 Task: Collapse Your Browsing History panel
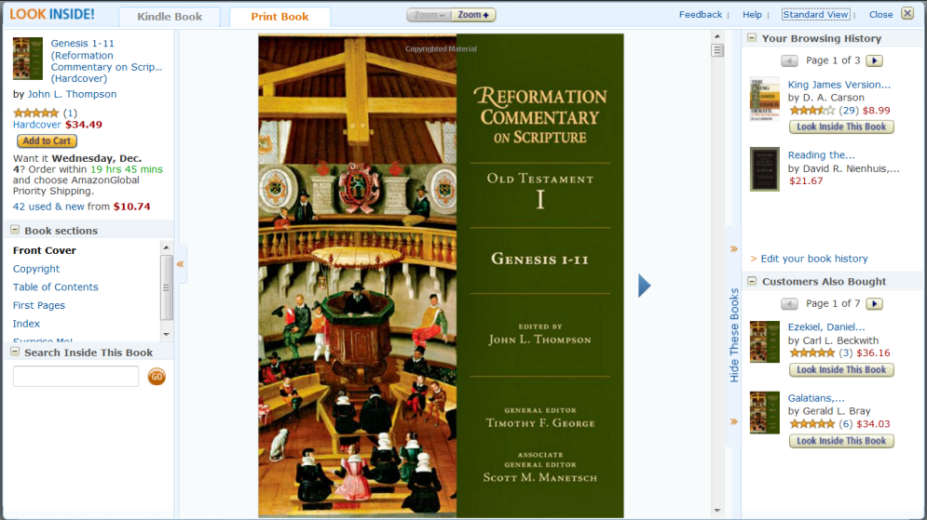752,38
